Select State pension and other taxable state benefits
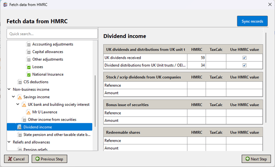This screenshot has width=275, height=167. click(x=57, y=135)
